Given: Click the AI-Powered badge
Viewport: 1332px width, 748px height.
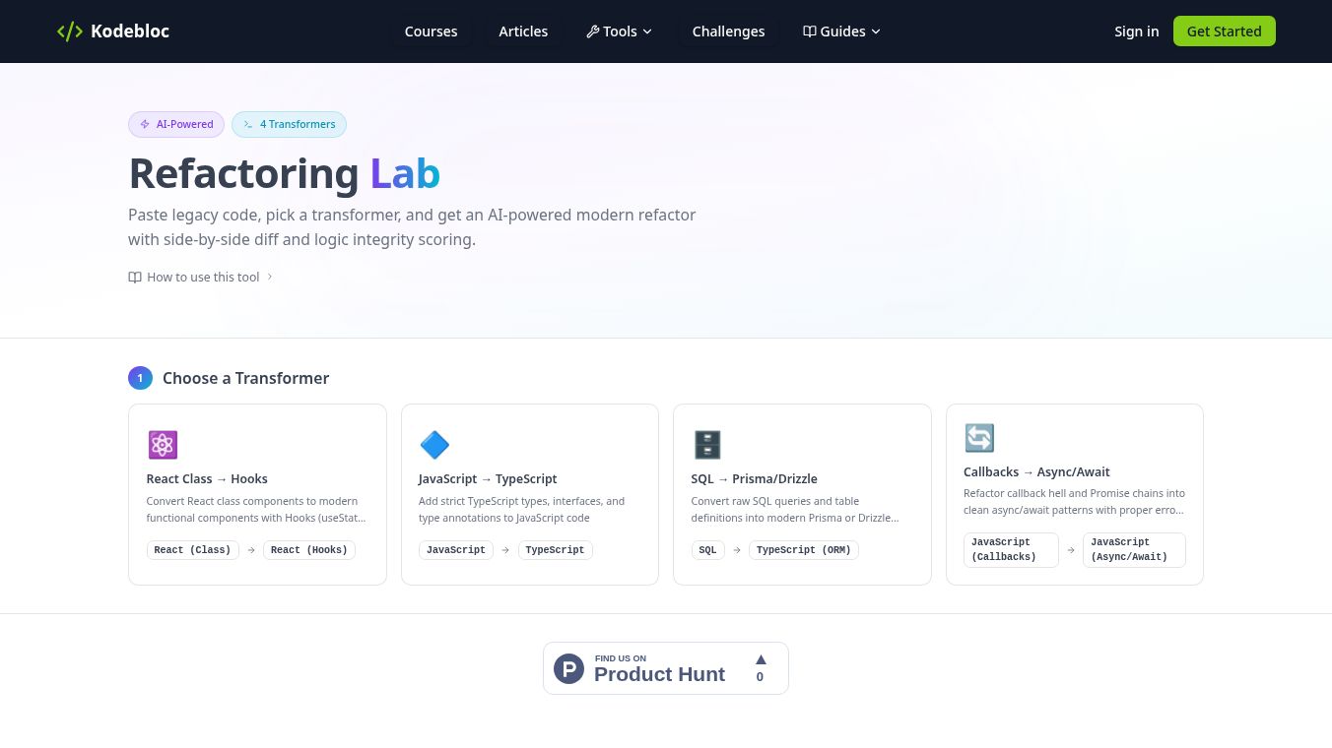Looking at the screenshot, I should 176,124.
